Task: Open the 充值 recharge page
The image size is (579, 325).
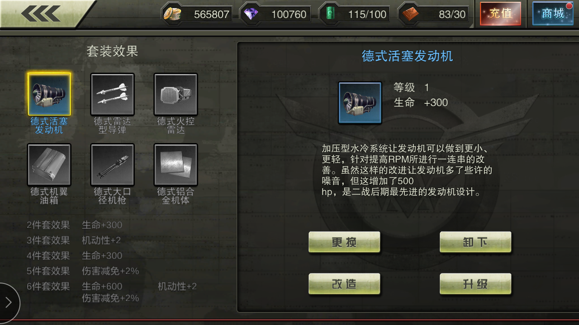Action: 500,14
